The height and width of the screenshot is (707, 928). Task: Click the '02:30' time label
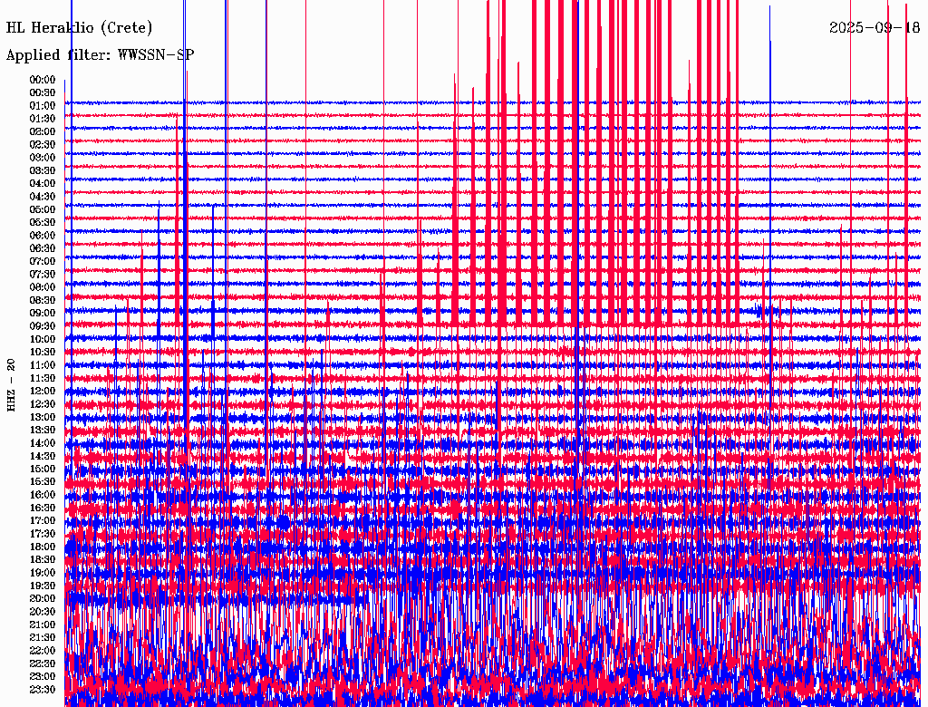click(x=43, y=144)
